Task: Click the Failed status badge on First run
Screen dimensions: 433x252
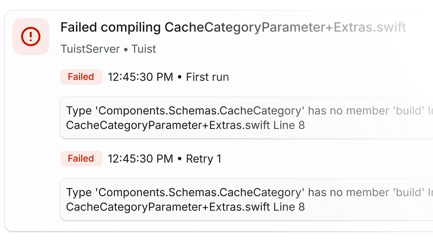Action: coord(81,77)
